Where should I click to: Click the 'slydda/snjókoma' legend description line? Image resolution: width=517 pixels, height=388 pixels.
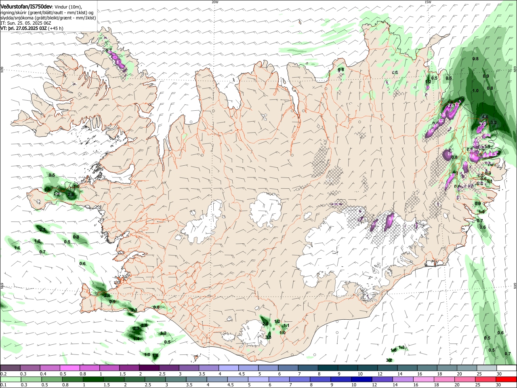pos(48,18)
